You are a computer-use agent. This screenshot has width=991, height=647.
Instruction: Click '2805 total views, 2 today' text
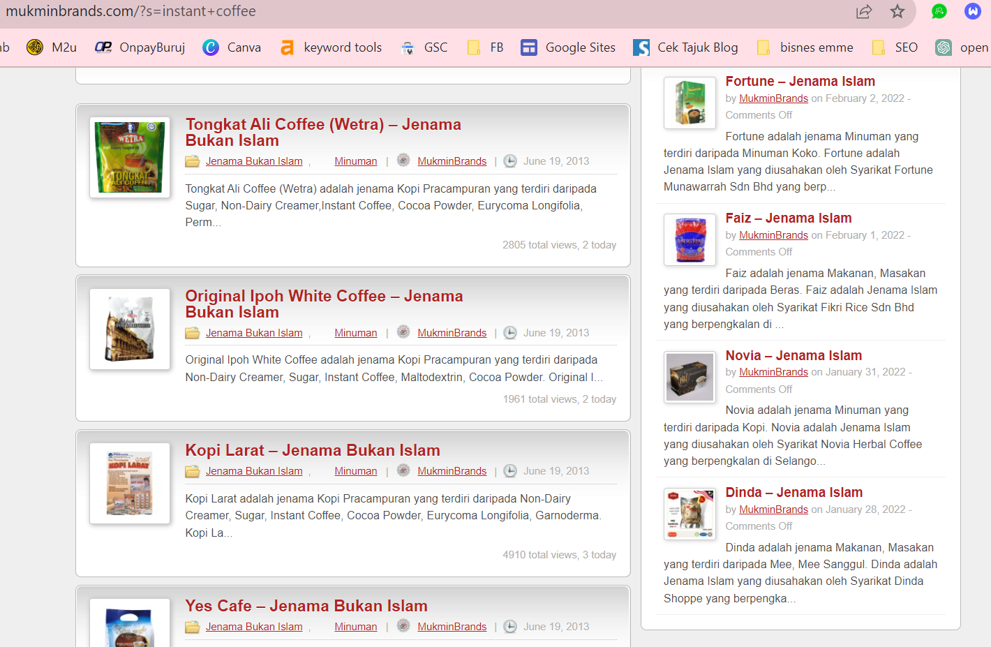point(560,245)
